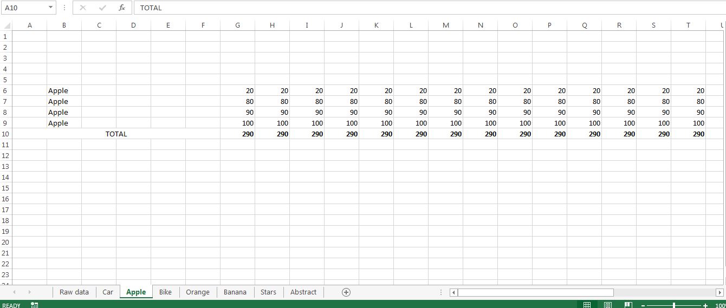Select bold 290 total in column L

(411, 134)
